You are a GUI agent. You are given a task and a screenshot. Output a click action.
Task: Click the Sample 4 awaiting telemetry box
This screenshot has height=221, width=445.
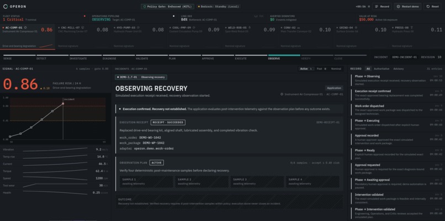click(312, 182)
